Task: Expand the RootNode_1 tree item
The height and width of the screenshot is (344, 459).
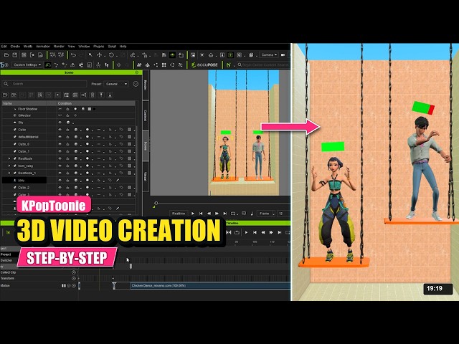Action: tap(9, 173)
